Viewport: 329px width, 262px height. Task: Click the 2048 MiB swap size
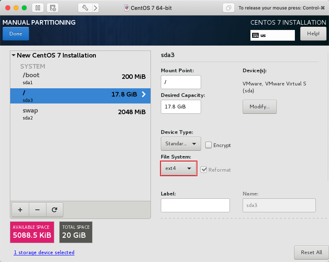(x=132, y=112)
